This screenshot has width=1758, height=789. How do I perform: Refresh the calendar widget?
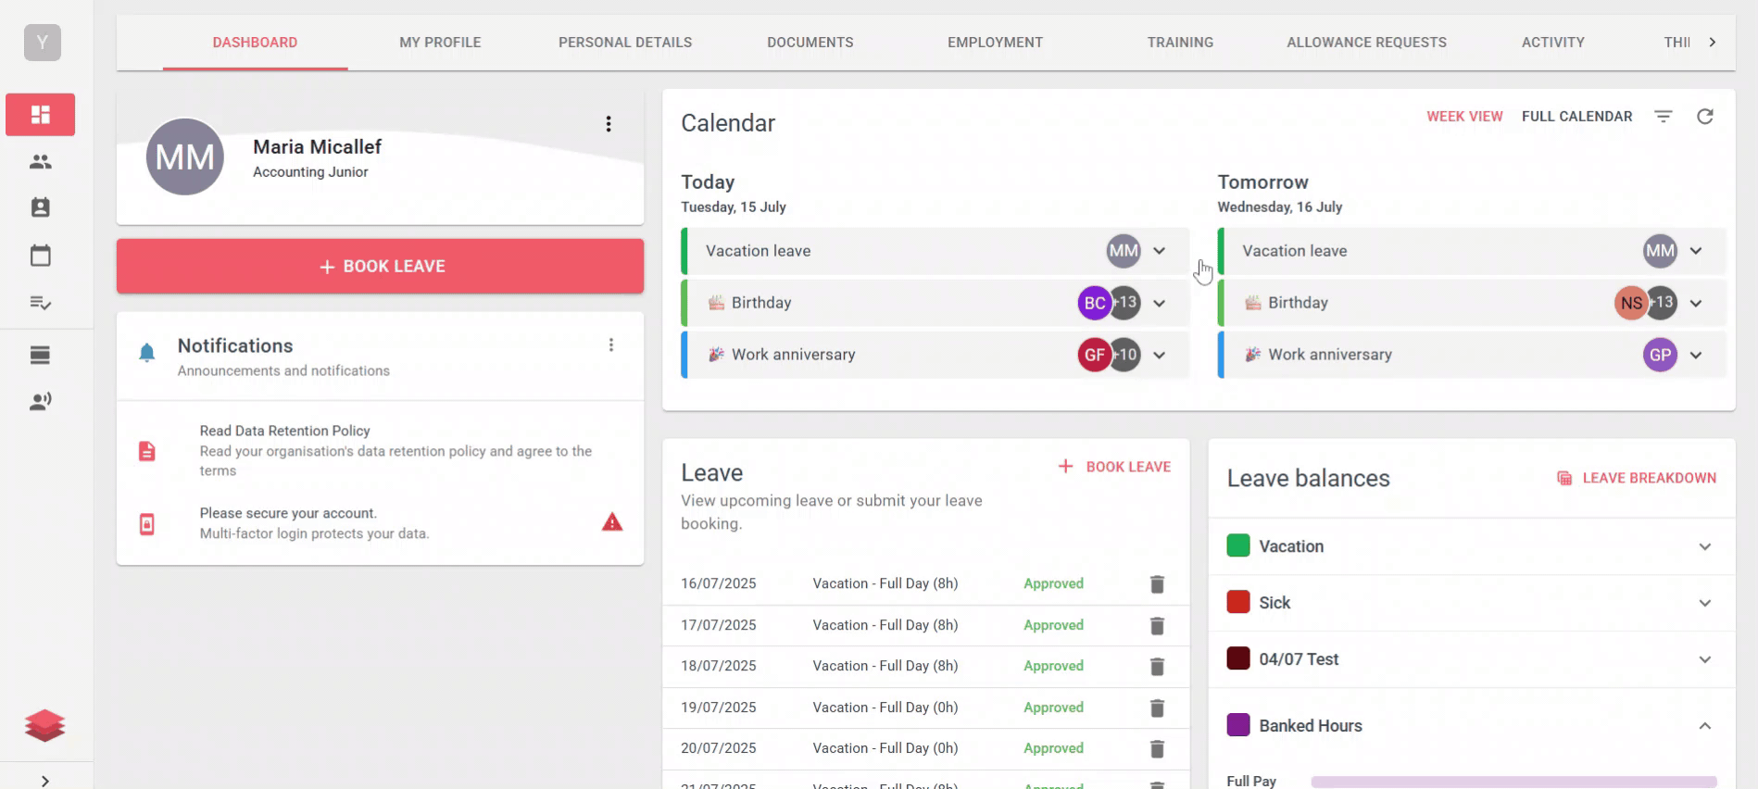coord(1705,117)
